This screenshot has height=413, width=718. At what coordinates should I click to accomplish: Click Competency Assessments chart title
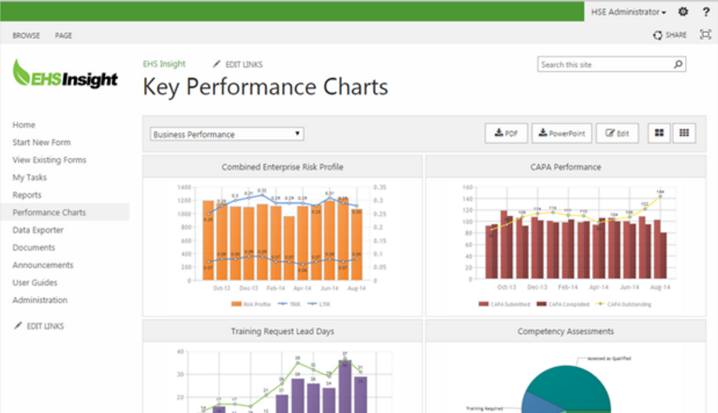tap(565, 331)
